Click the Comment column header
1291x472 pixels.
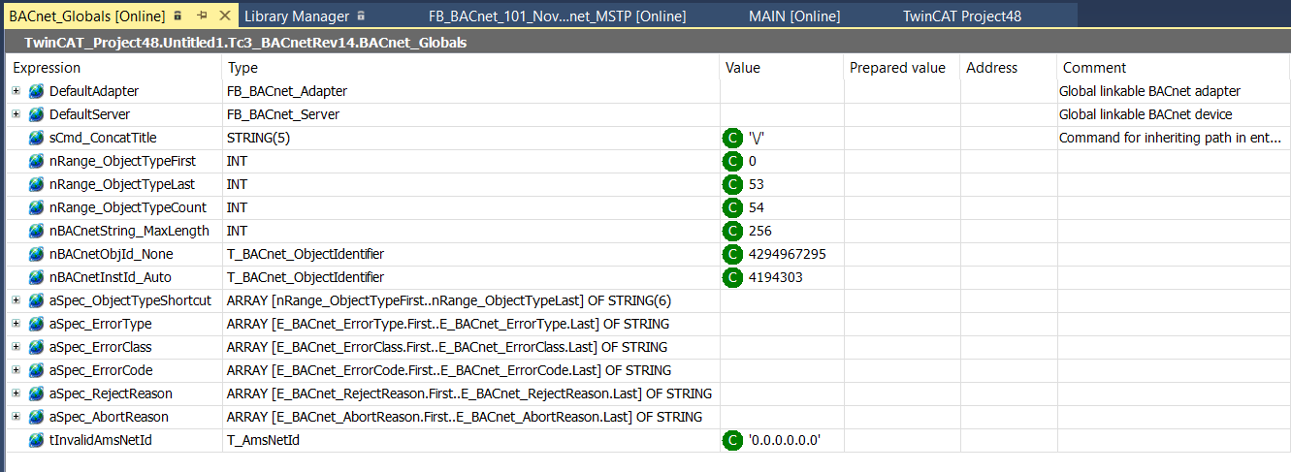click(x=1174, y=68)
